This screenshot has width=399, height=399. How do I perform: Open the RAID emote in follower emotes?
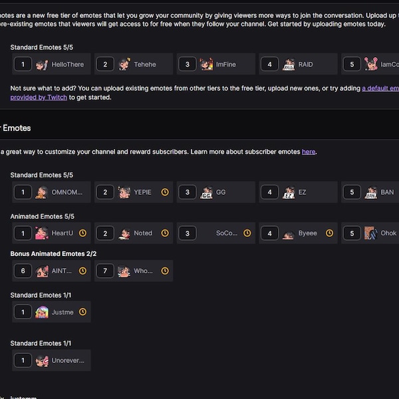[x=298, y=64]
